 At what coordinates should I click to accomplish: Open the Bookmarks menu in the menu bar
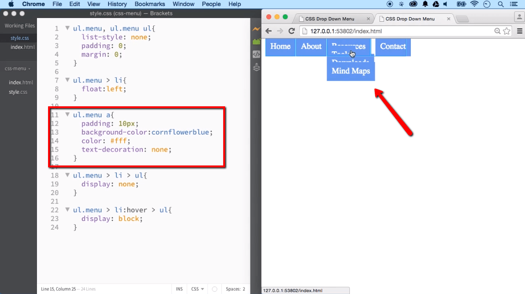click(x=150, y=4)
